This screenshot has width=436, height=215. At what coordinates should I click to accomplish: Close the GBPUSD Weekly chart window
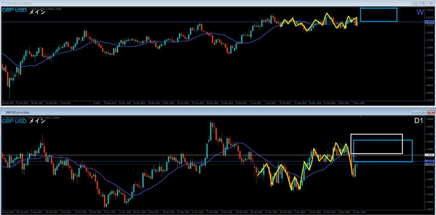point(431,3)
